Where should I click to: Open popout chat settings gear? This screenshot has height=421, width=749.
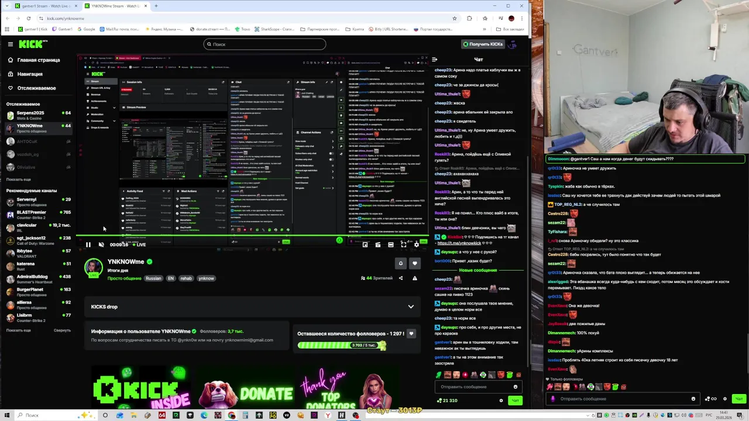(725, 399)
